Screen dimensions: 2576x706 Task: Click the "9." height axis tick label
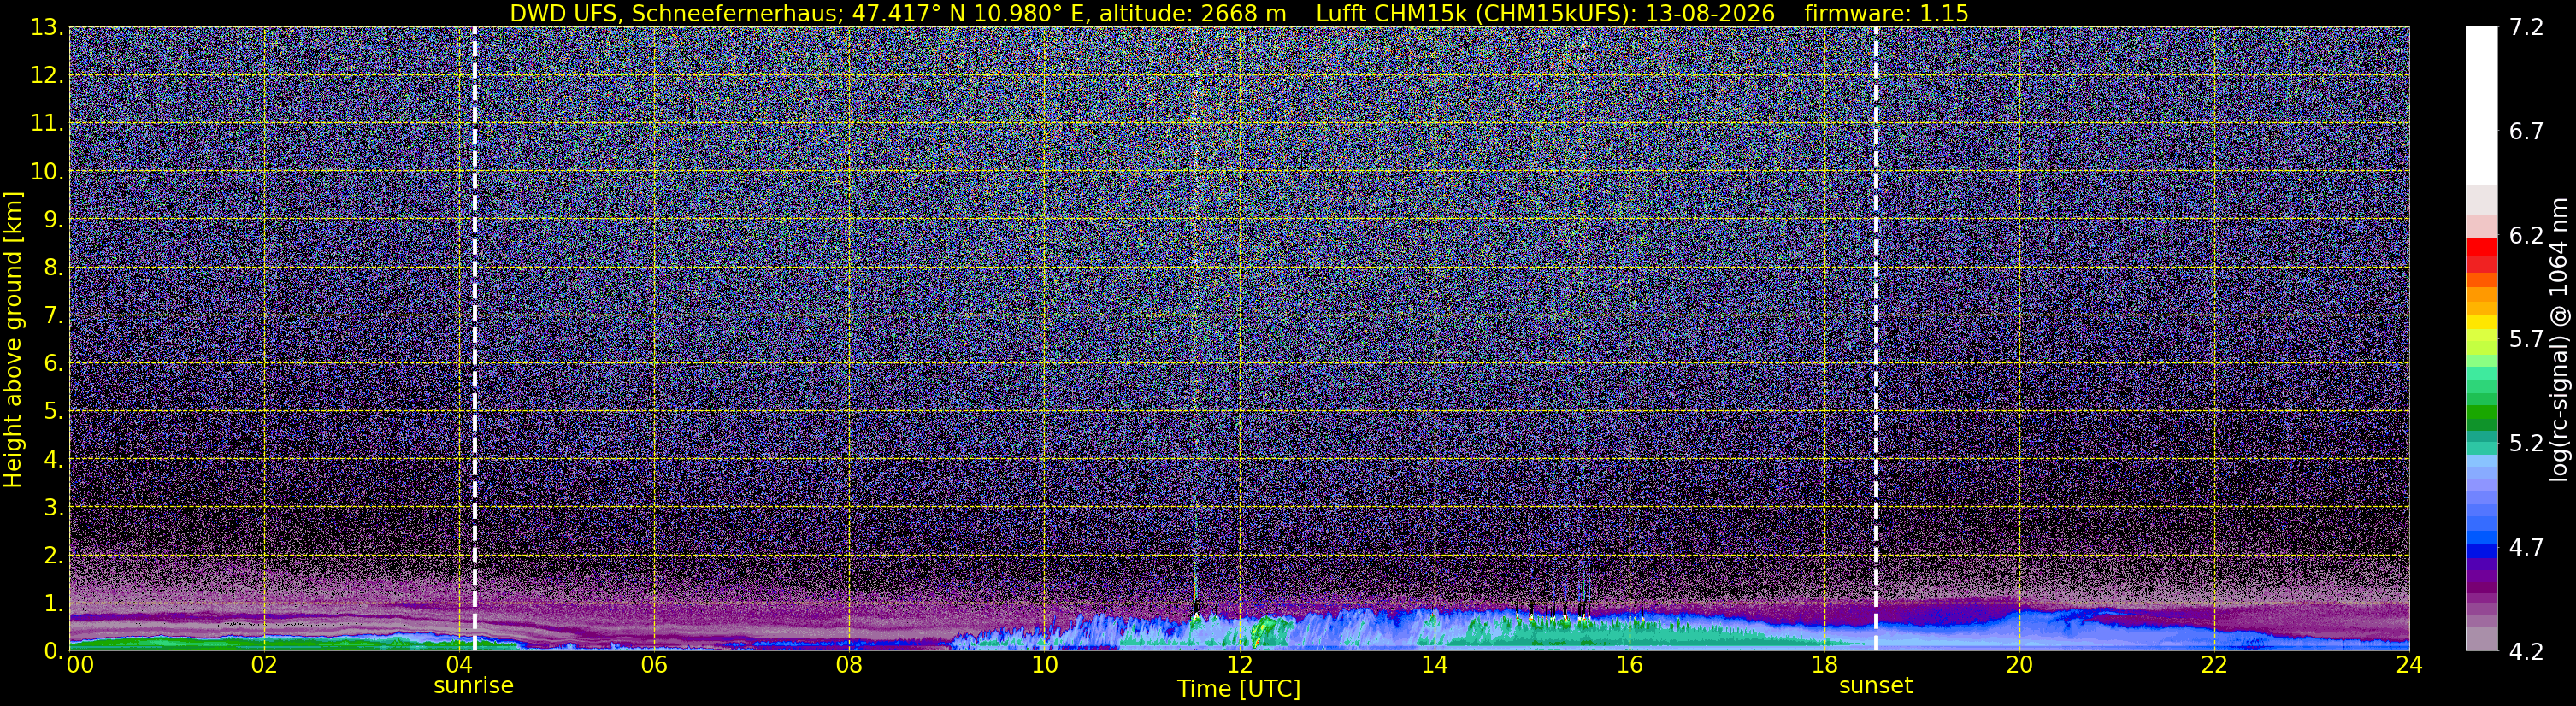tap(54, 220)
